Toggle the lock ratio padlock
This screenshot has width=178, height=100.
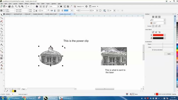point(36,11)
